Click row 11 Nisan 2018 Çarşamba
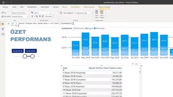The image size is (173, 97). coord(92,93)
